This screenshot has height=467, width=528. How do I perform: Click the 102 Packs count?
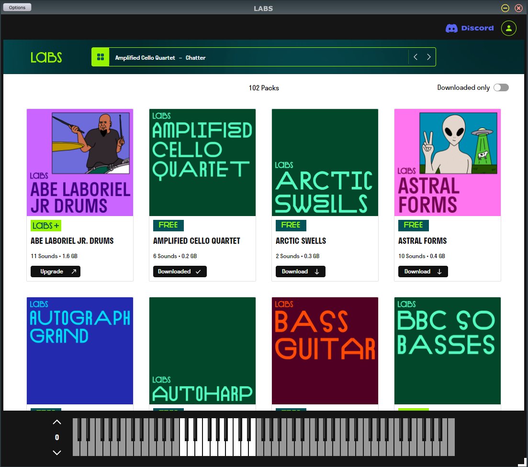coord(264,88)
